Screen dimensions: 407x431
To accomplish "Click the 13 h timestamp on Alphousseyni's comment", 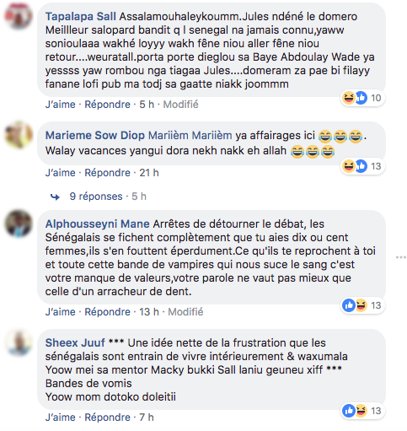I will click(149, 312).
